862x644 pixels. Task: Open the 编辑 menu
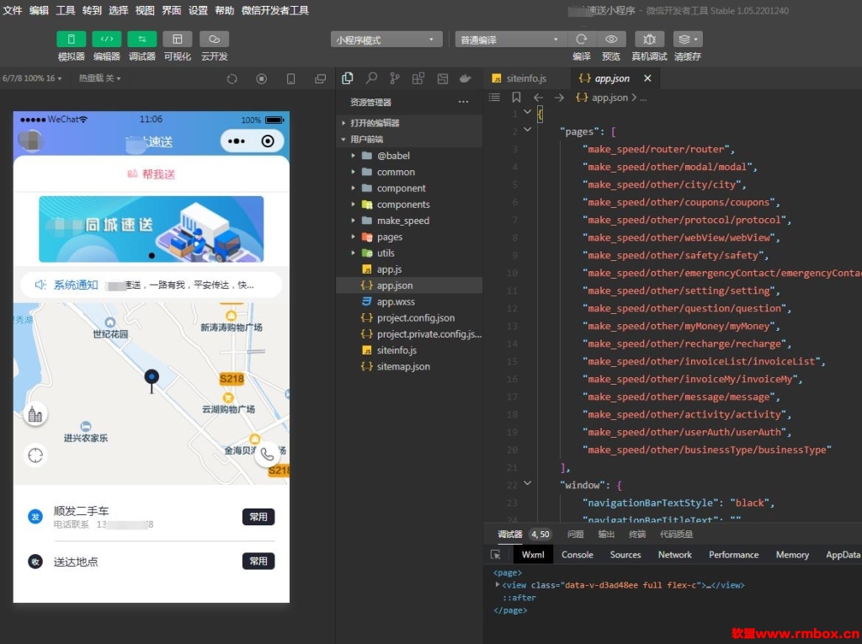click(x=39, y=10)
